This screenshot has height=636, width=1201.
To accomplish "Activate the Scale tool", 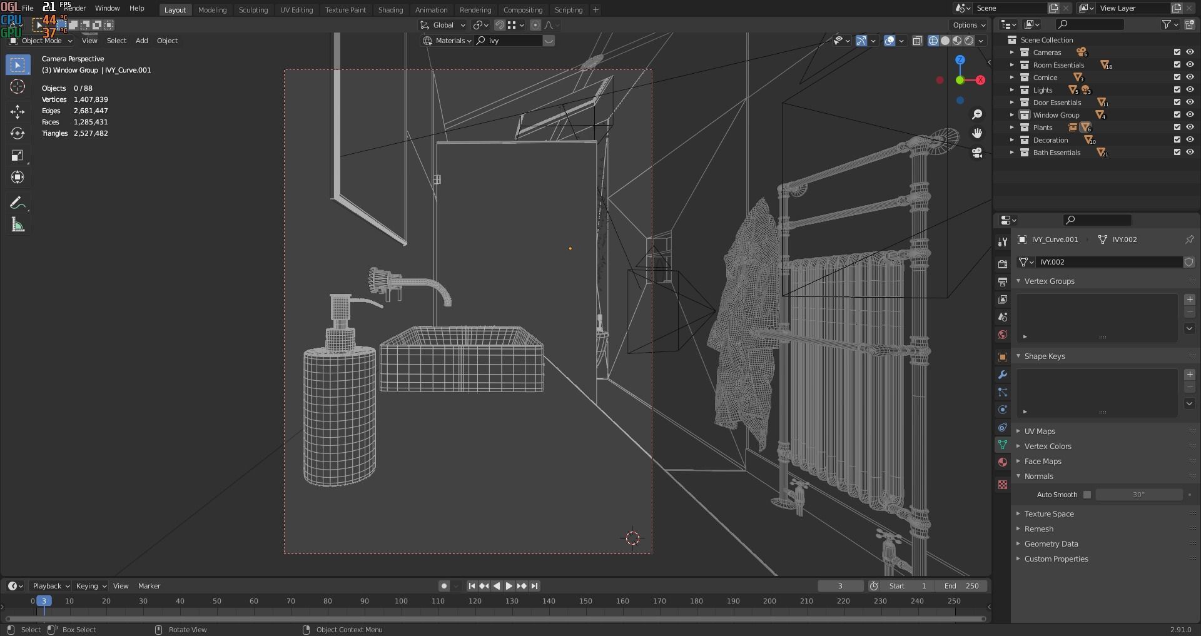I will [18, 155].
